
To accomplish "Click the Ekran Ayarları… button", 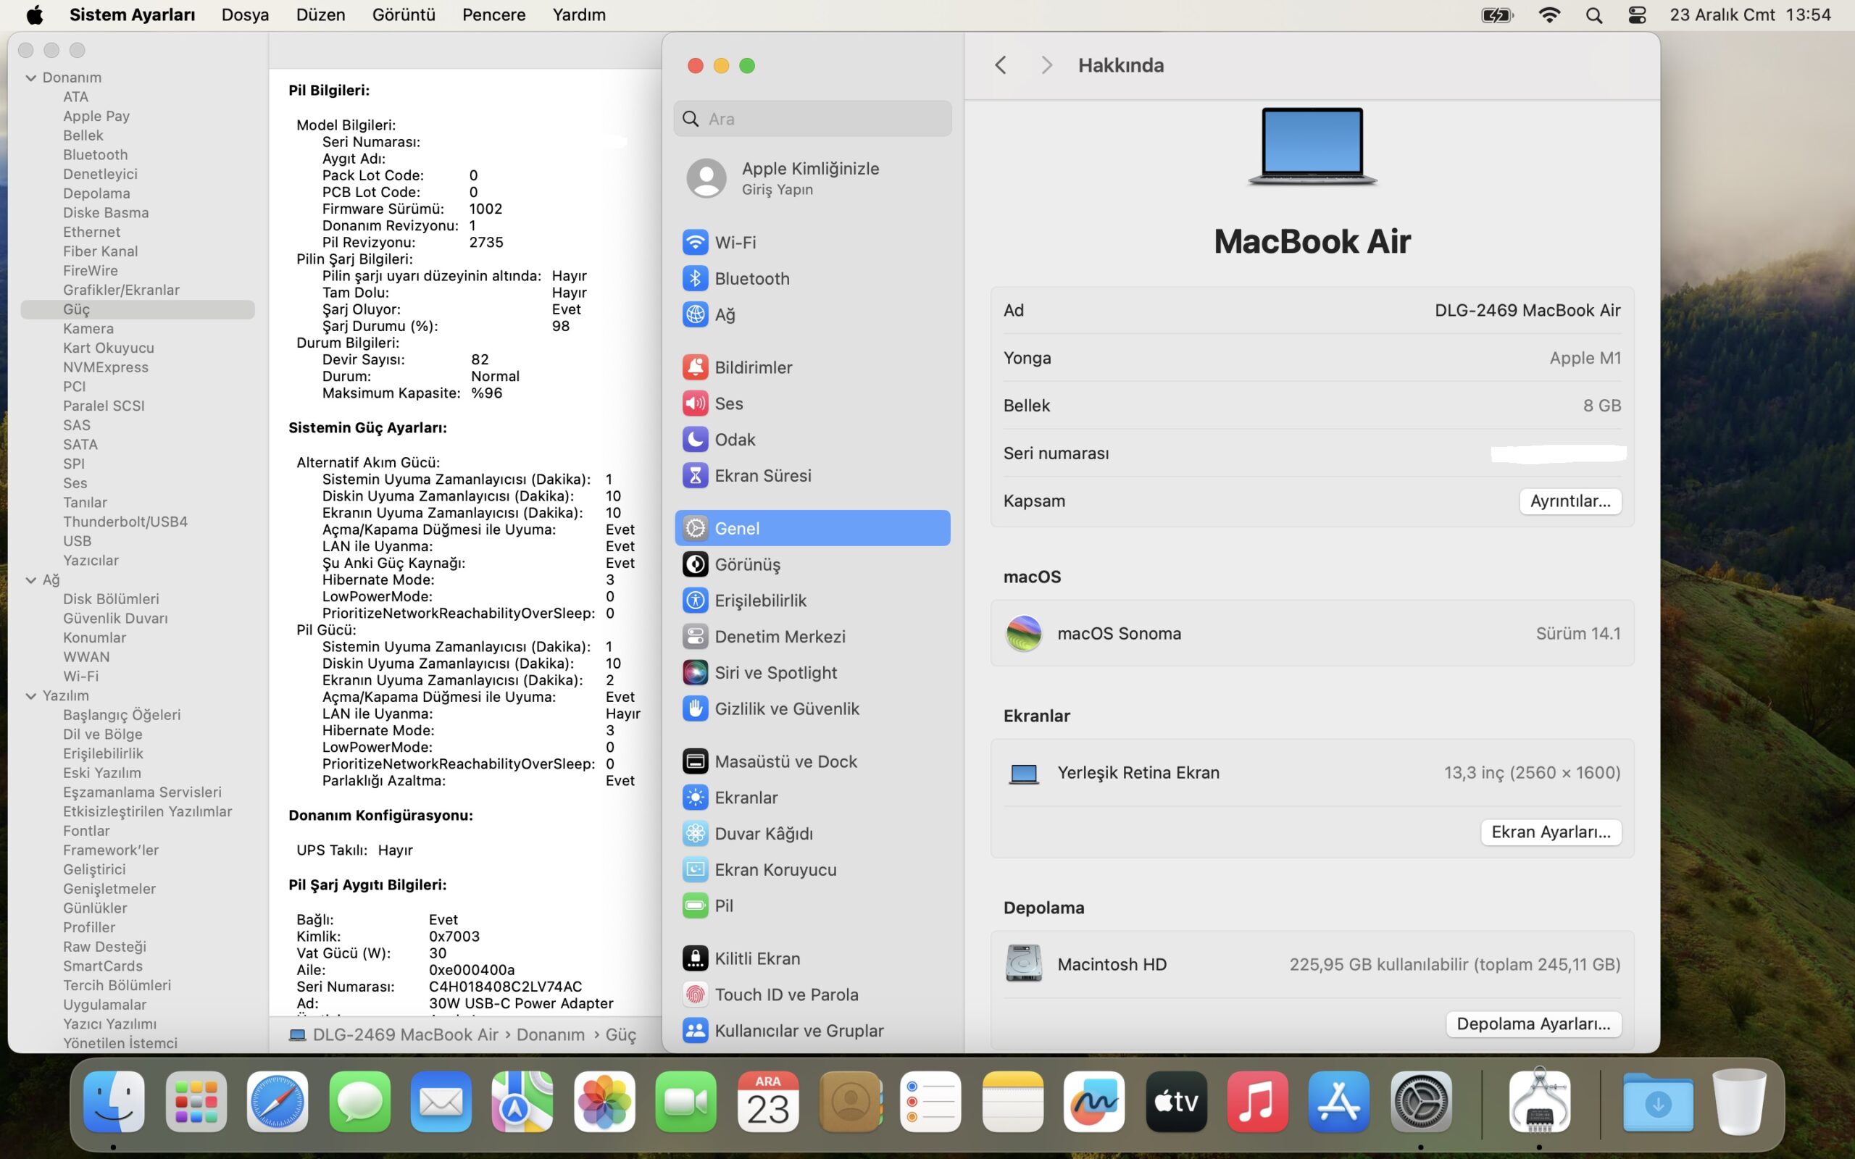I will 1551,832.
